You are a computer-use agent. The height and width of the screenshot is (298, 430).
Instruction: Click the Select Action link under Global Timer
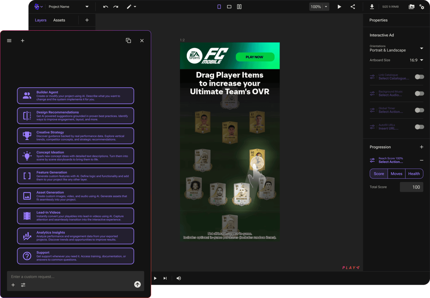391,112
